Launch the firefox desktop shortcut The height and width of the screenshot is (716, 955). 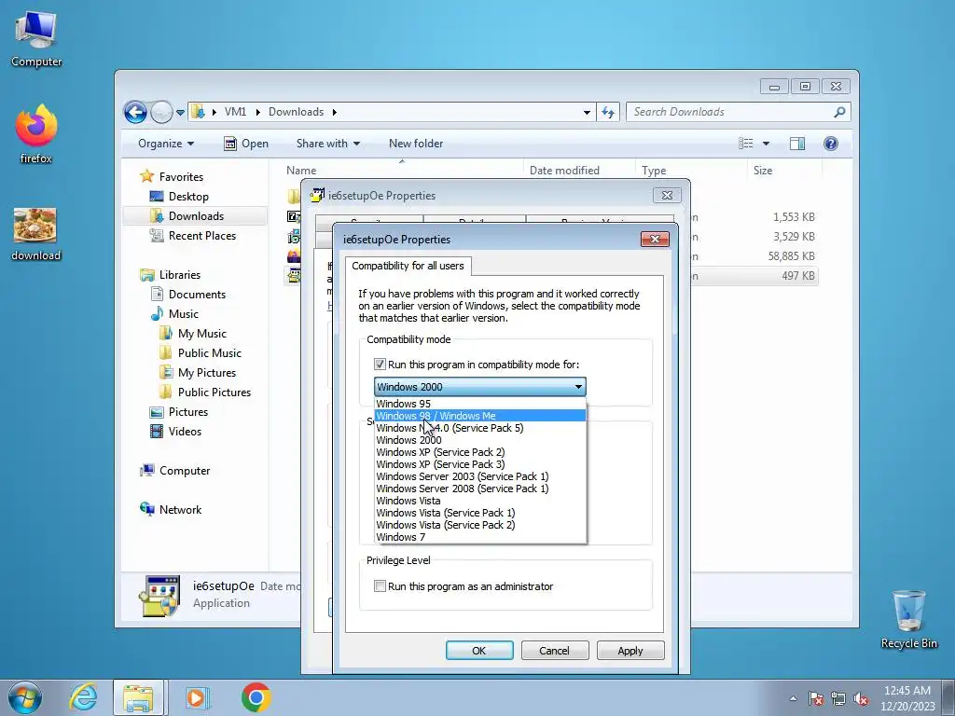click(x=36, y=134)
